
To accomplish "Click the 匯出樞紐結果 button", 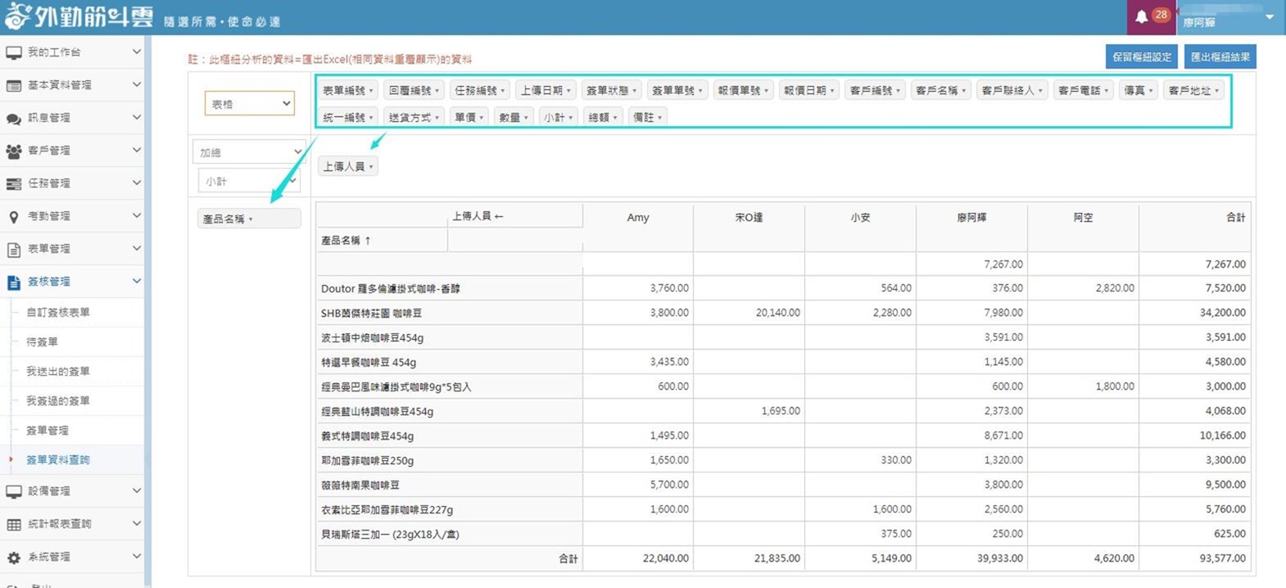I will (1220, 57).
